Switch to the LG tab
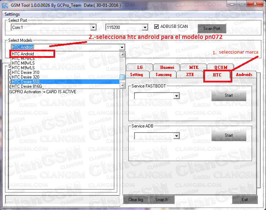The height and width of the screenshot is (210, 266). tap(140, 67)
